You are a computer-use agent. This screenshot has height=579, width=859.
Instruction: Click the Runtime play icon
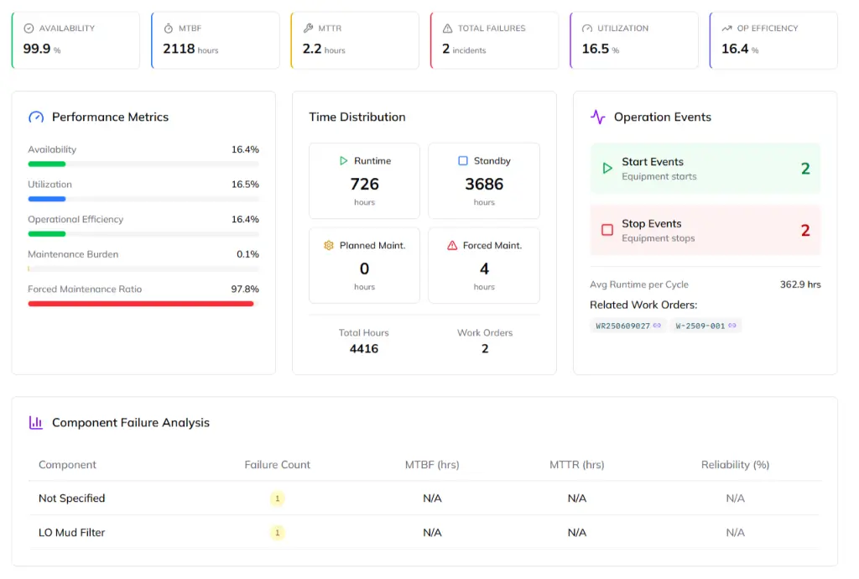[x=343, y=161]
